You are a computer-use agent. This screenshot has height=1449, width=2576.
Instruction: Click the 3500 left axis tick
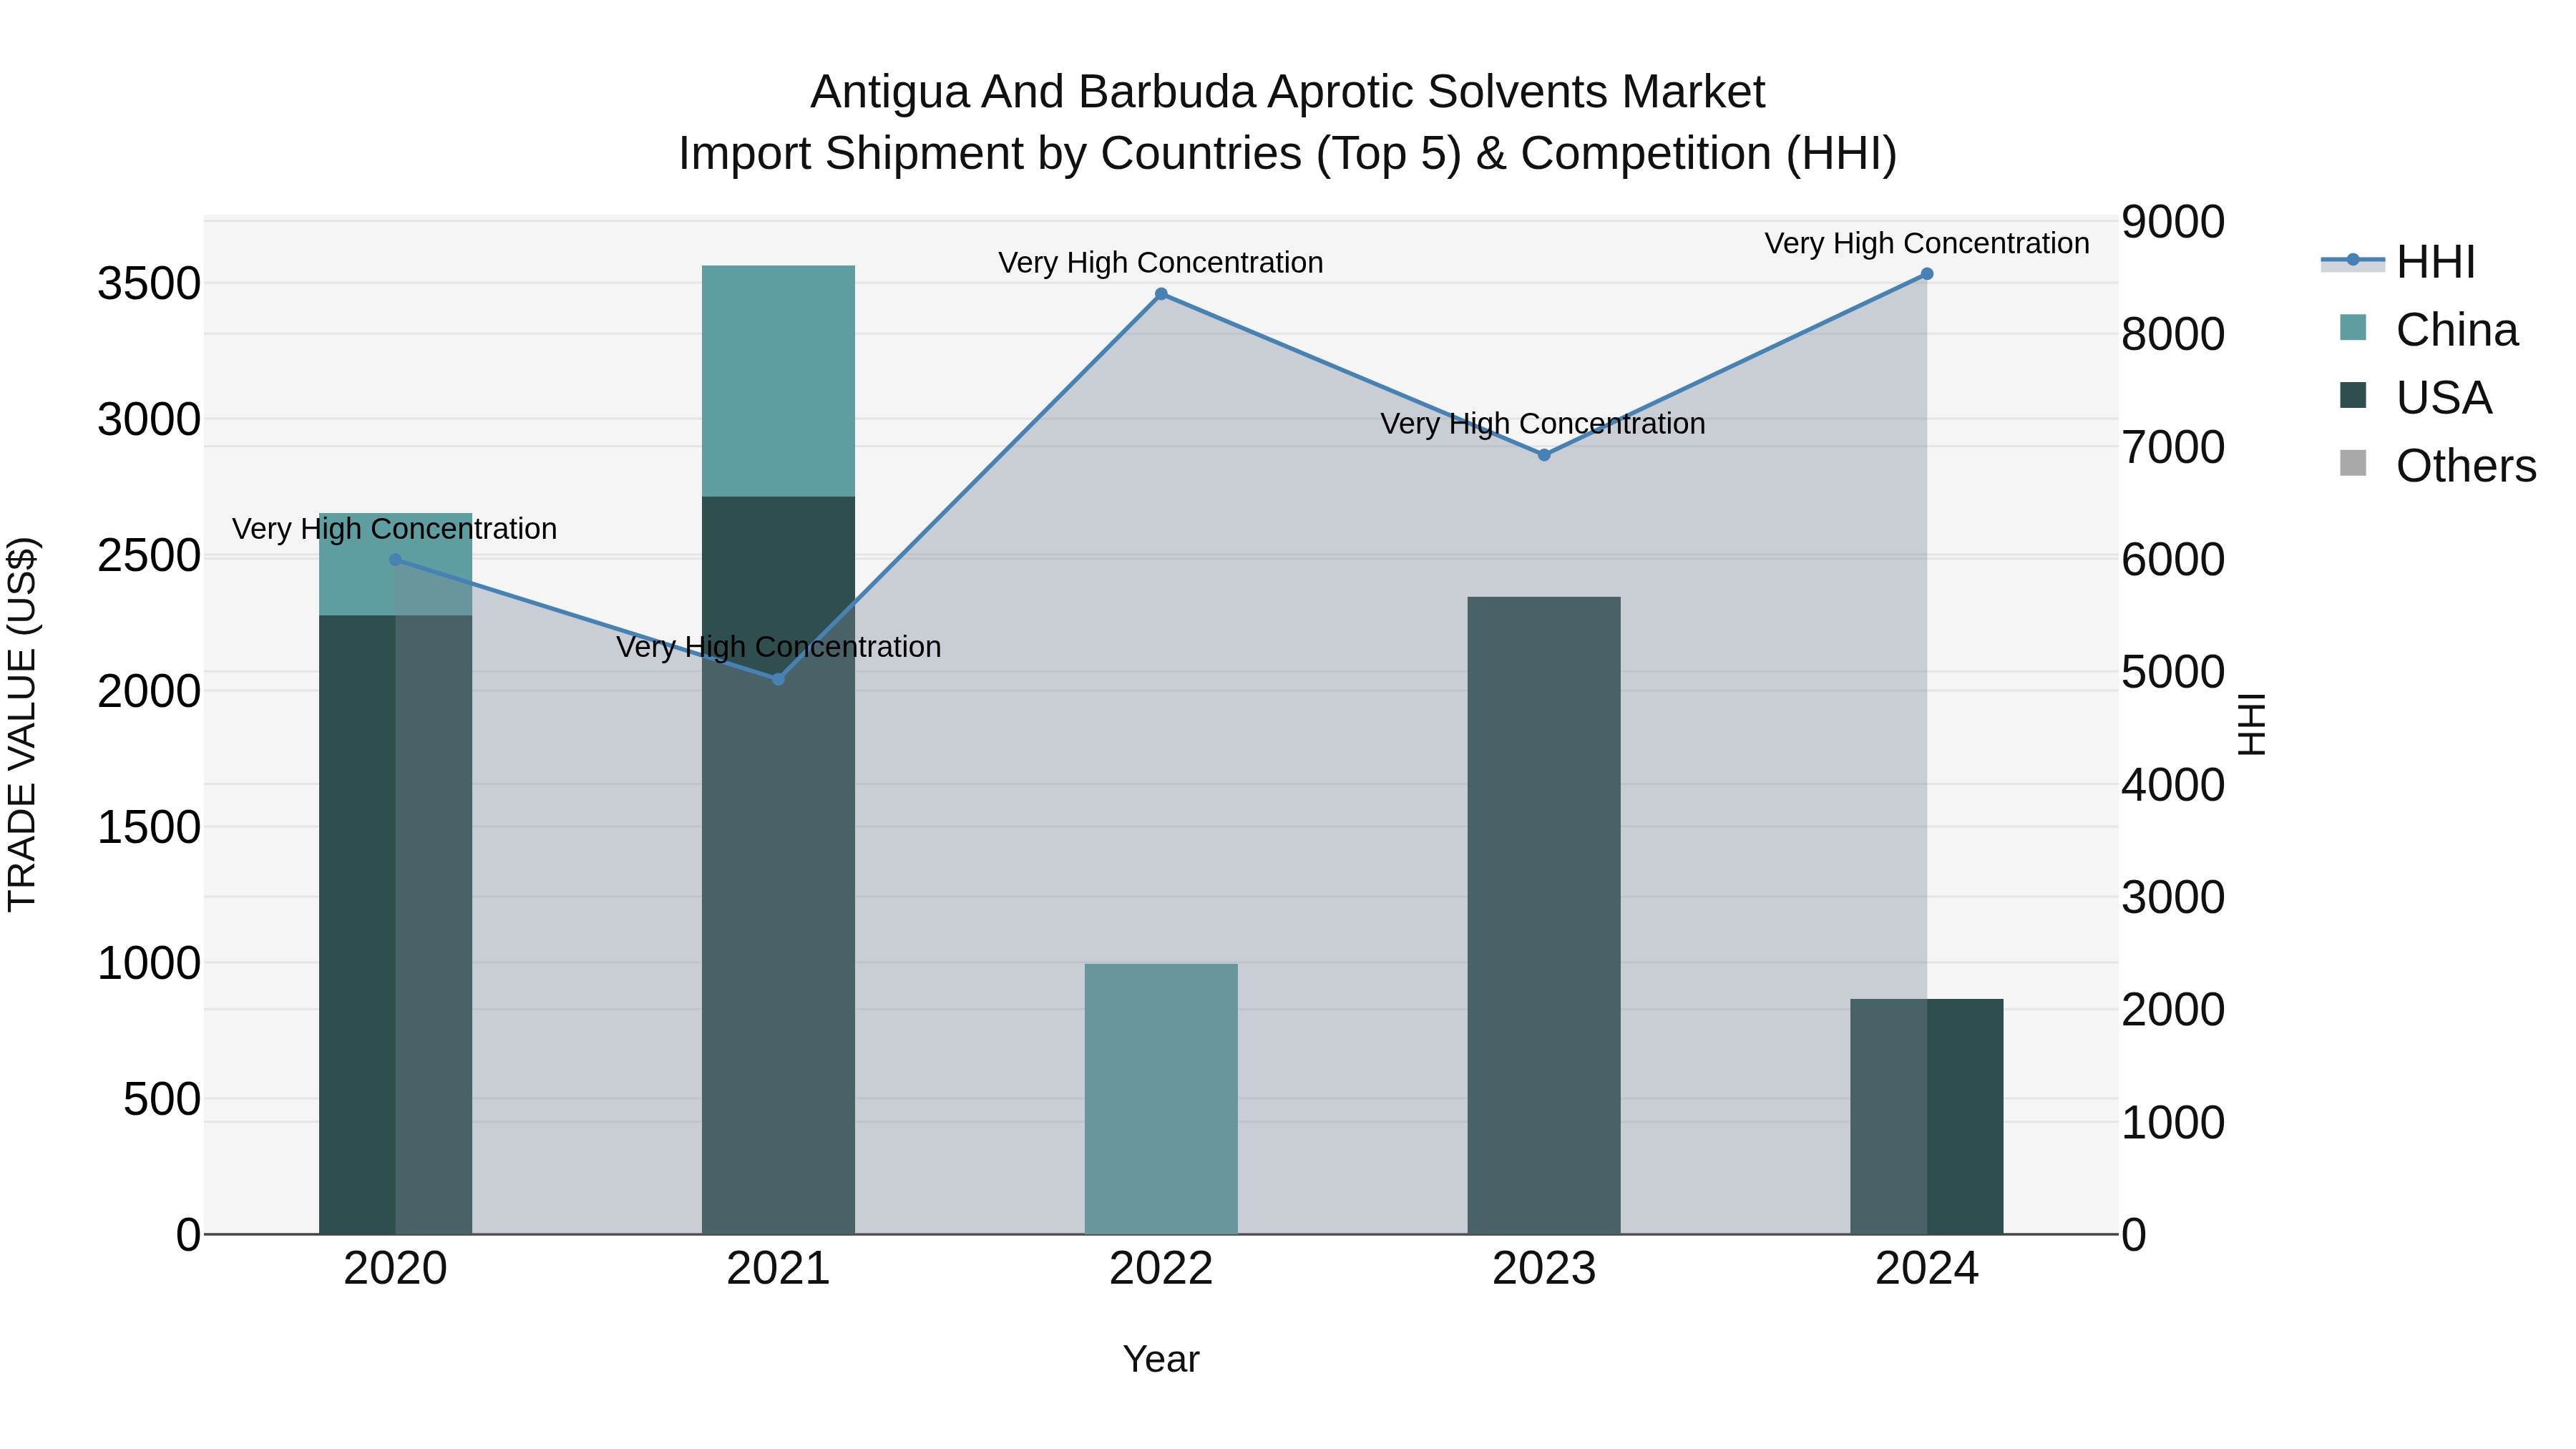click(x=149, y=284)
